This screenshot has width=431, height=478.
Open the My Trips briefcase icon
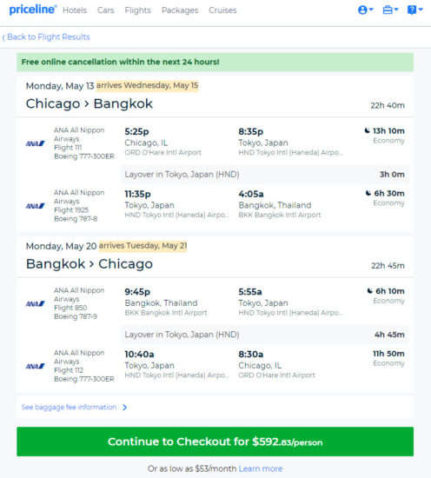coord(390,10)
